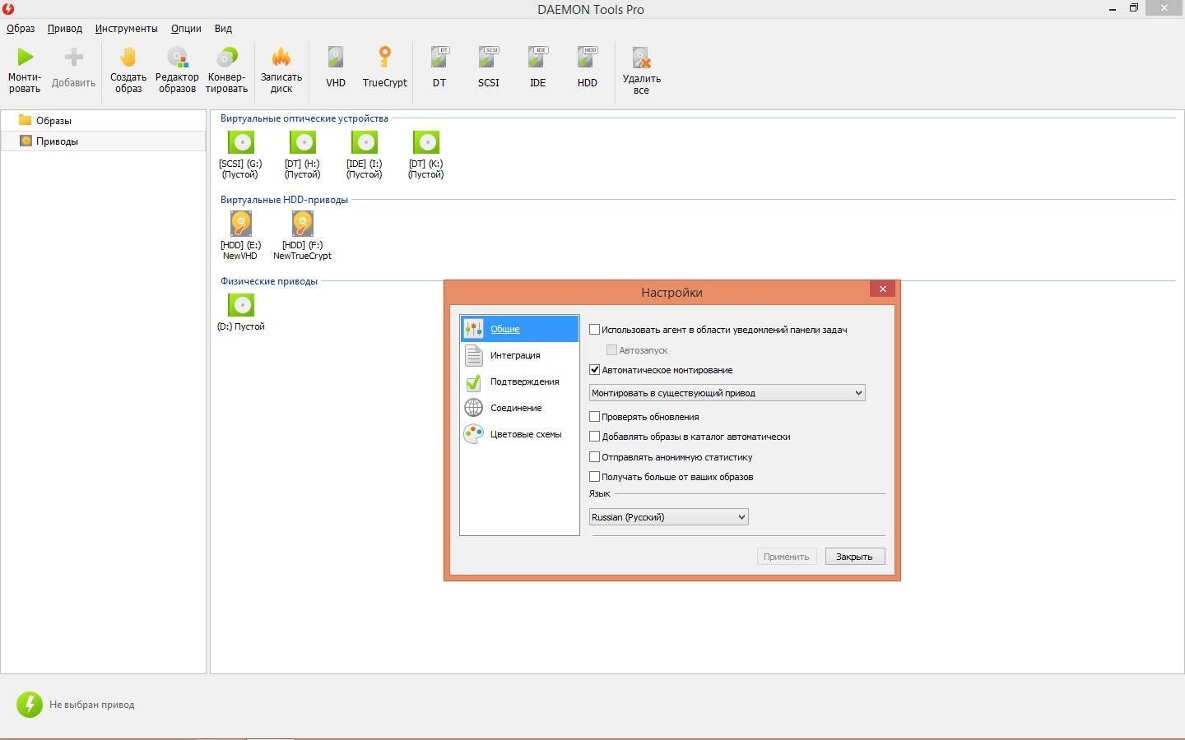Click the DAEMON Tools title bar logo
Screen dimensions: 1185x740
click(8, 9)
